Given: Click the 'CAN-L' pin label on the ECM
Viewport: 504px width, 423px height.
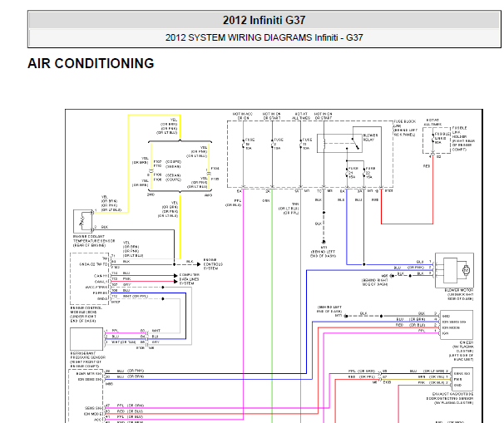Looking at the screenshot, I should click(x=101, y=282).
